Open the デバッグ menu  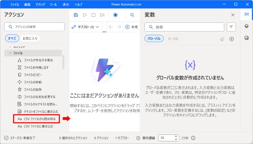click(40, 4)
